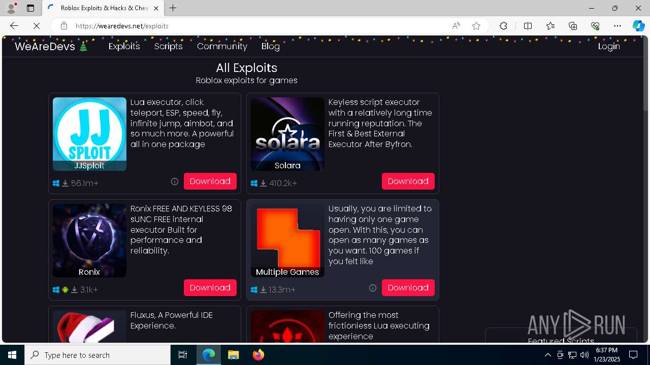The image size is (650, 365).
Task: Open the Community navigation menu
Action: pos(222,46)
